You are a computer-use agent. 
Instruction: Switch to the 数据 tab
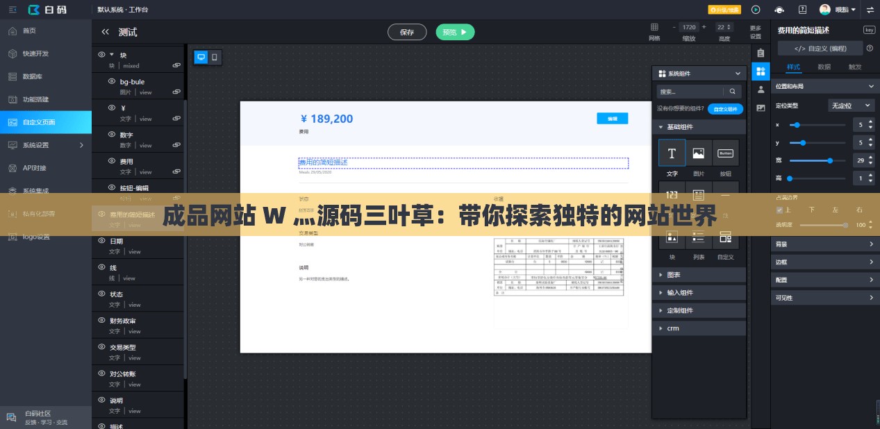coord(822,67)
